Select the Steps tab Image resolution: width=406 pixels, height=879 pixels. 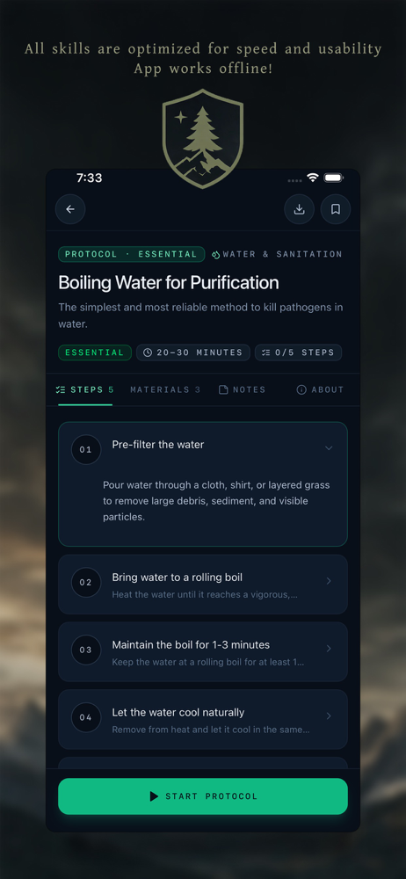(85, 389)
